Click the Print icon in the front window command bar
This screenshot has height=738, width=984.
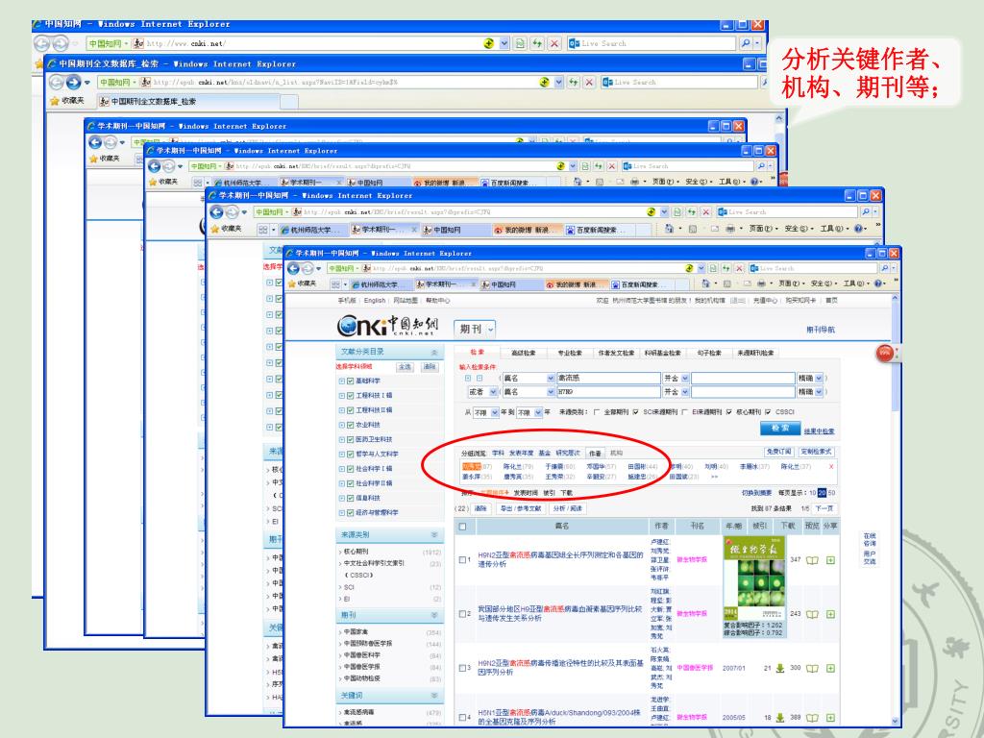click(x=761, y=283)
